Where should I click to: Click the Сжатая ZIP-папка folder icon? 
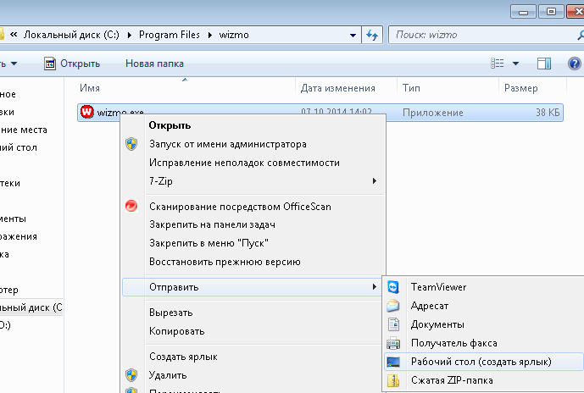click(x=393, y=380)
